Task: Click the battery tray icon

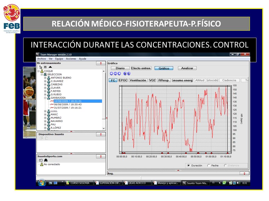Action: (x=231, y=183)
